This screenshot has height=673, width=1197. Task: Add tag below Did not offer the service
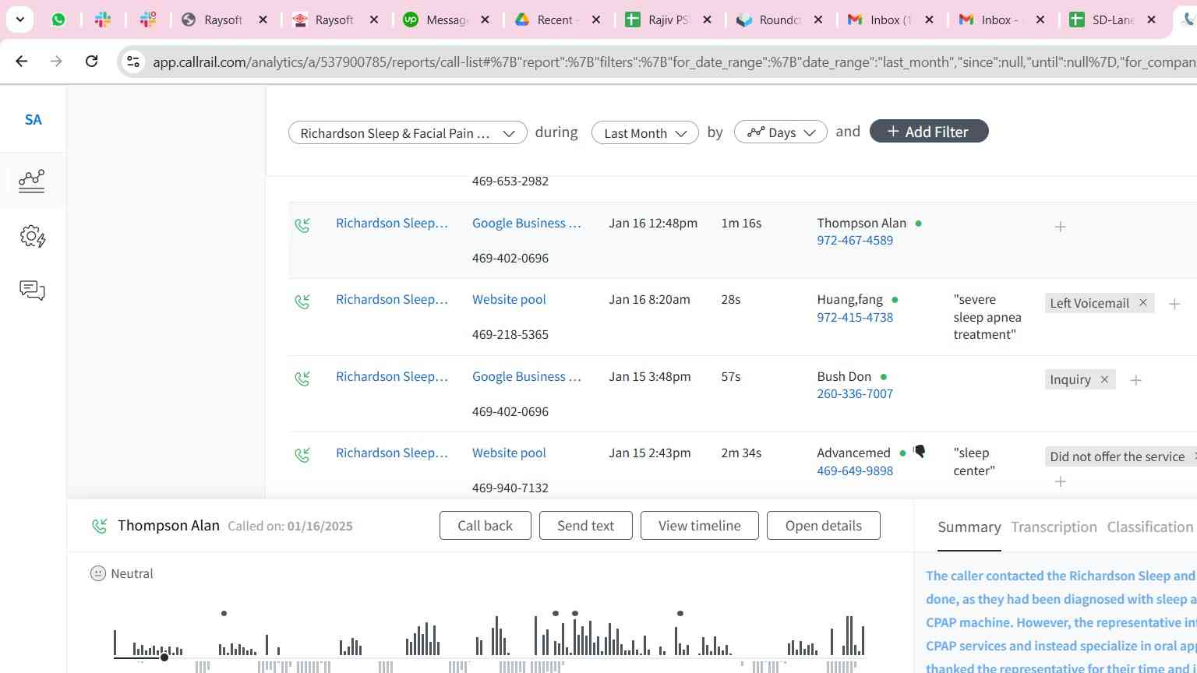pyautogui.click(x=1060, y=481)
